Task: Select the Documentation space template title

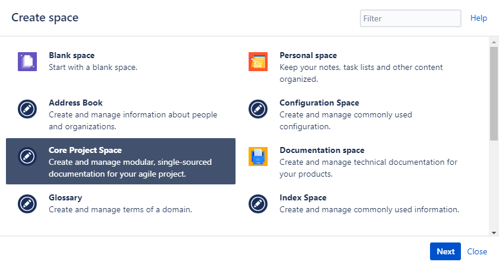Action: pos(322,151)
